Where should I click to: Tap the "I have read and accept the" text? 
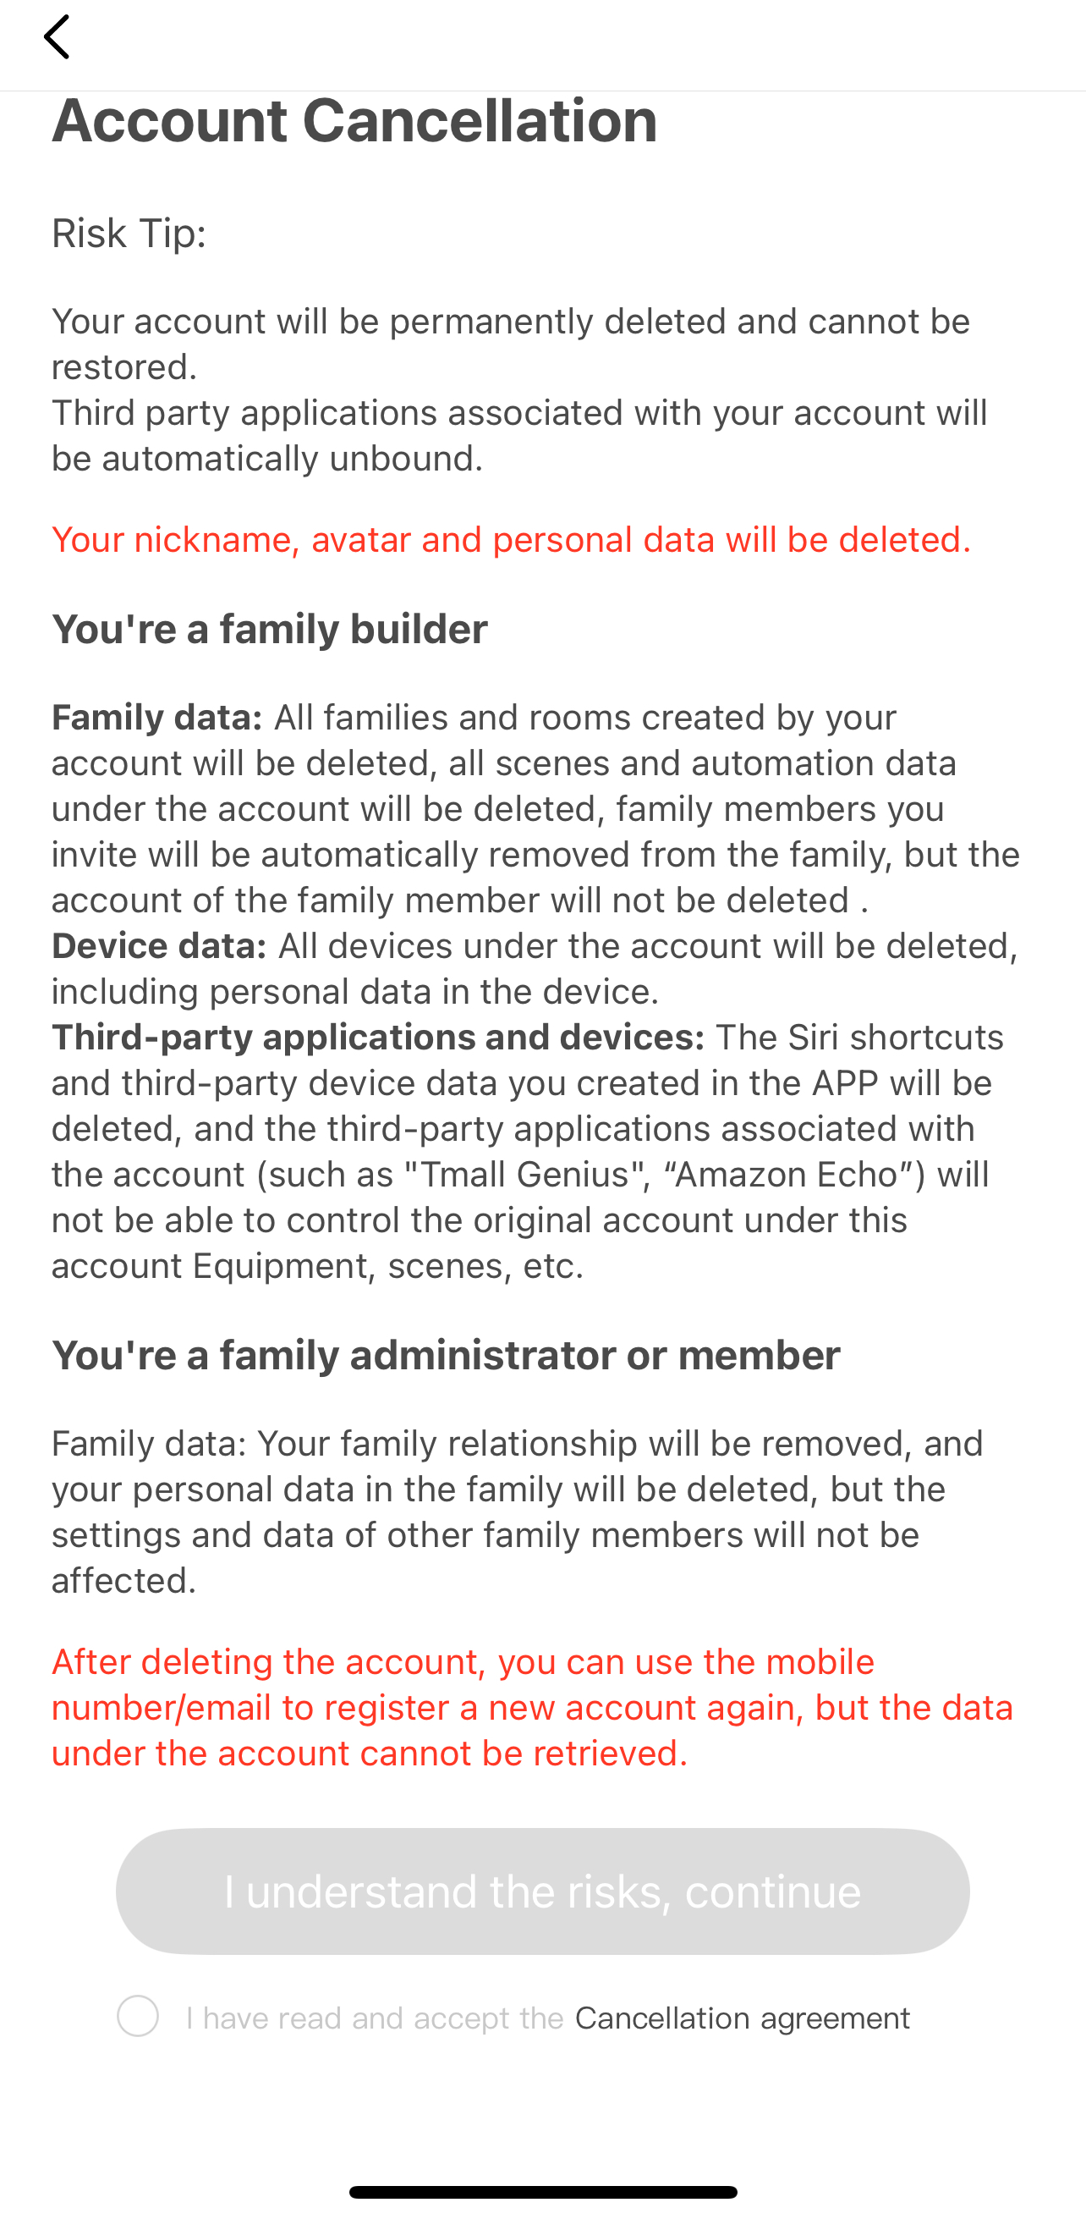tap(375, 2018)
